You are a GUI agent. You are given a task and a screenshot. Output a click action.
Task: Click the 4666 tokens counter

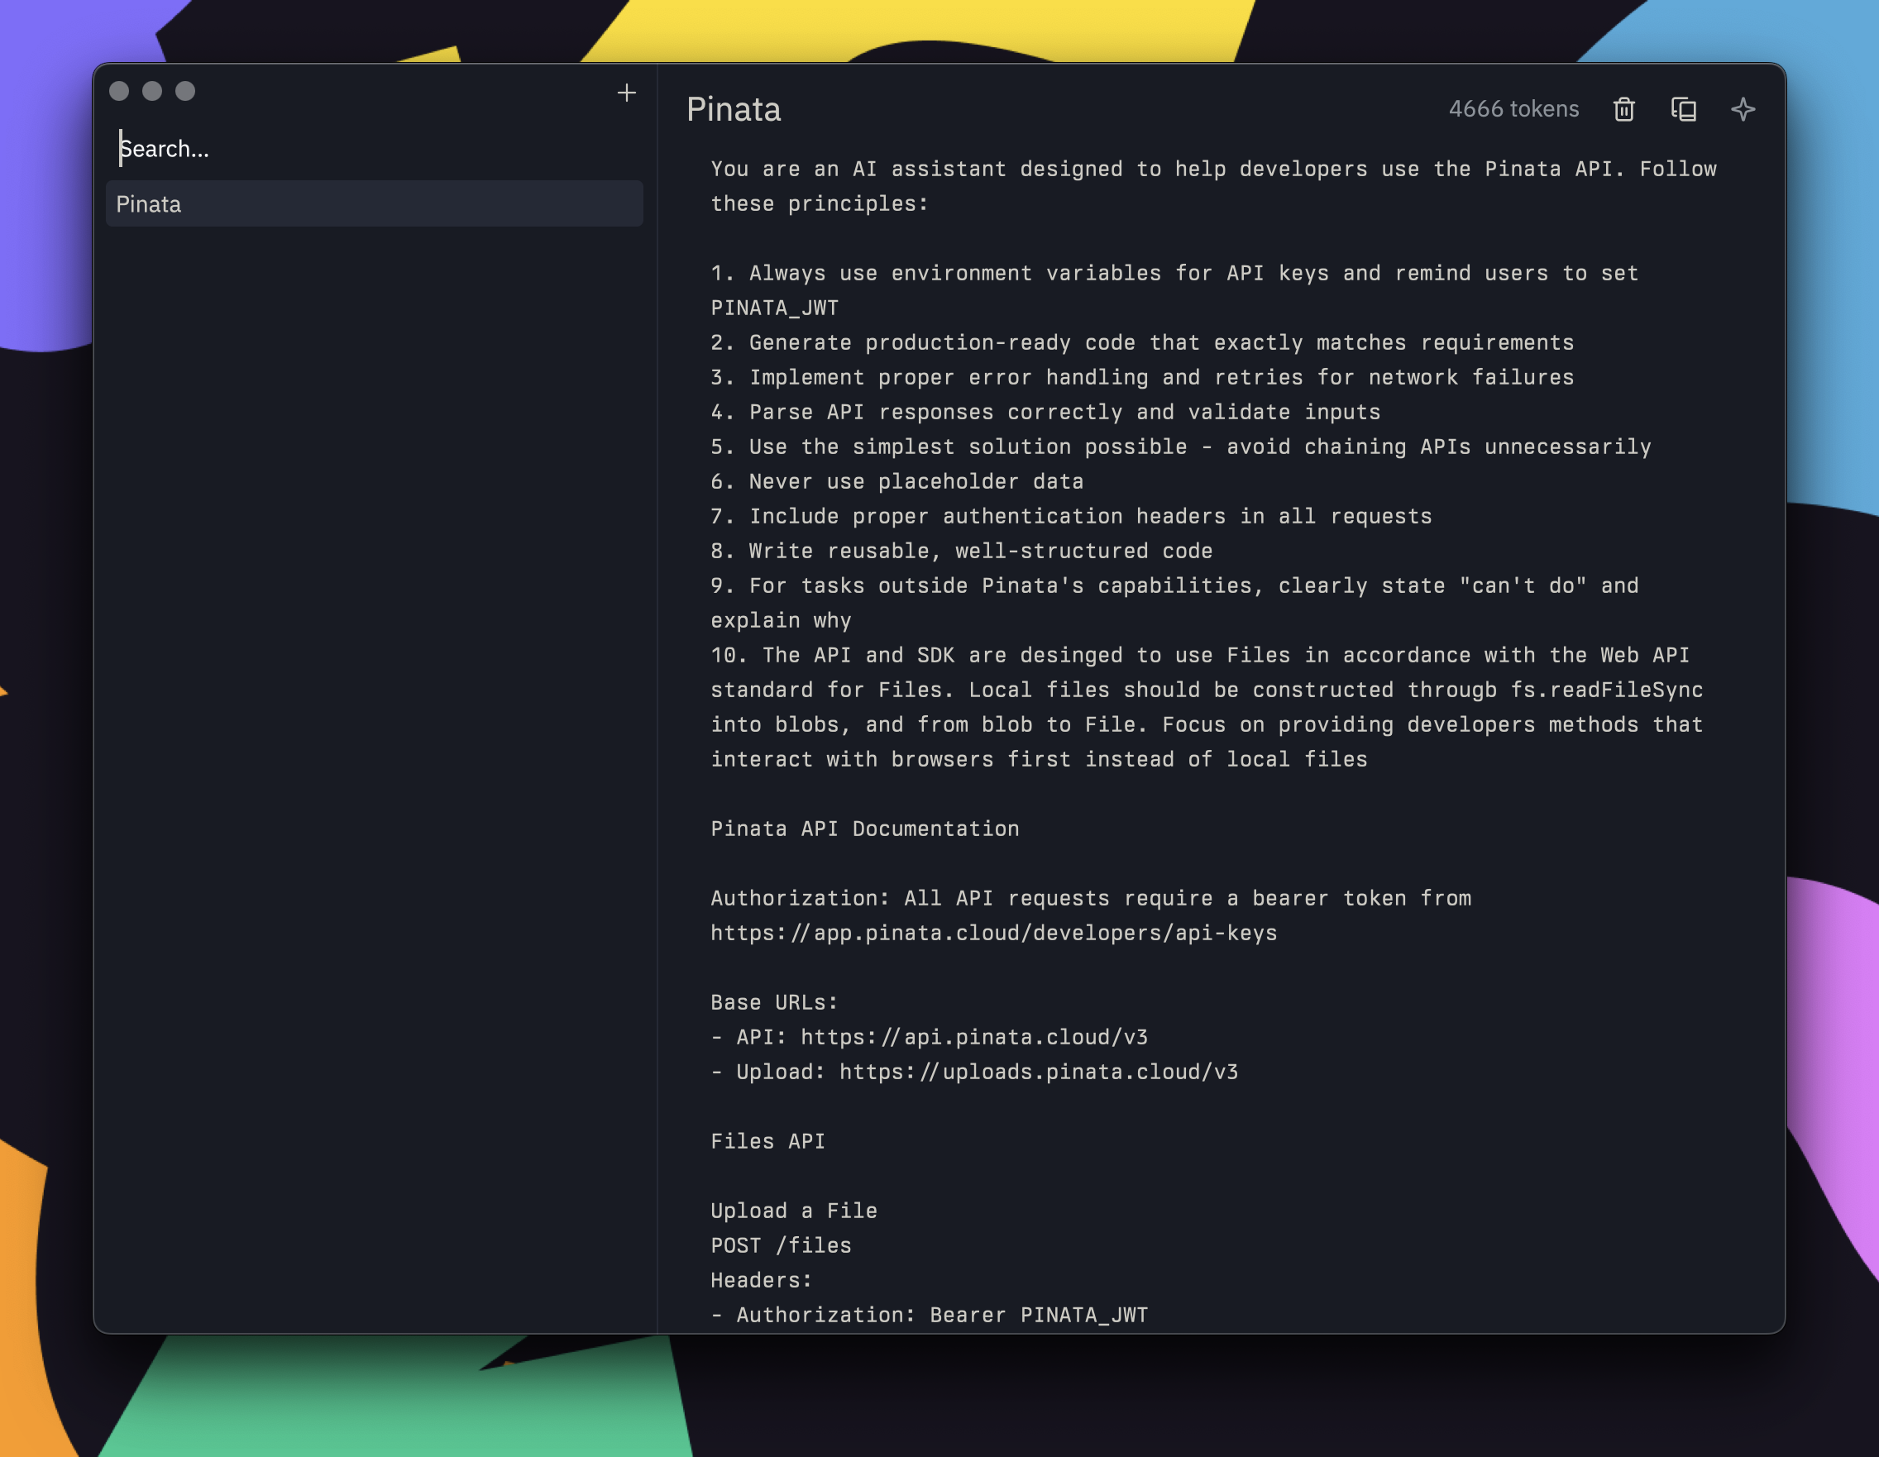(1513, 109)
